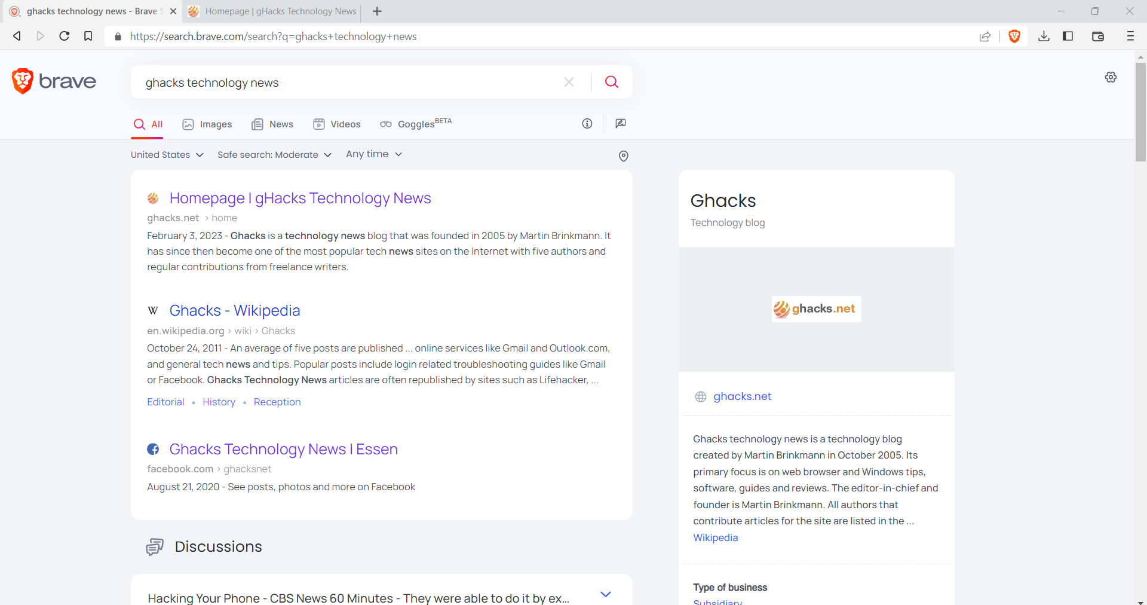Click the gHacks favicon beside Homepage result
The image size is (1147, 605).
point(153,198)
